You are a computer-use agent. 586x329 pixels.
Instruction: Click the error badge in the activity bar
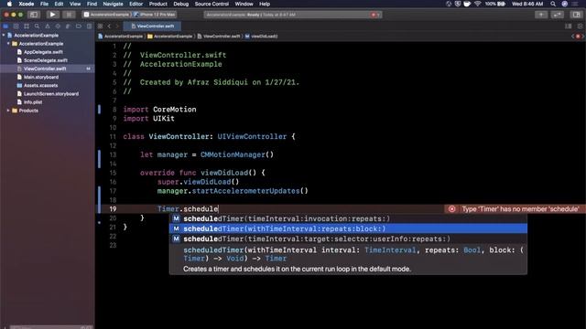coord(374,15)
